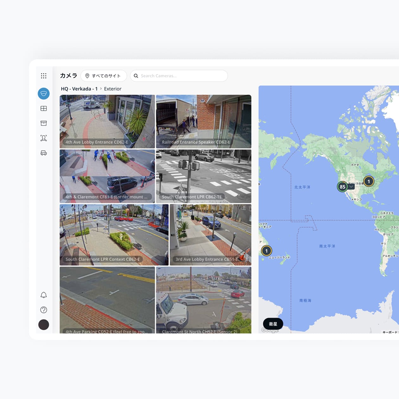This screenshot has height=399, width=399.
Task: Open 3rd Ave Lobby Entrance CB51-E feed
Action: (211, 235)
